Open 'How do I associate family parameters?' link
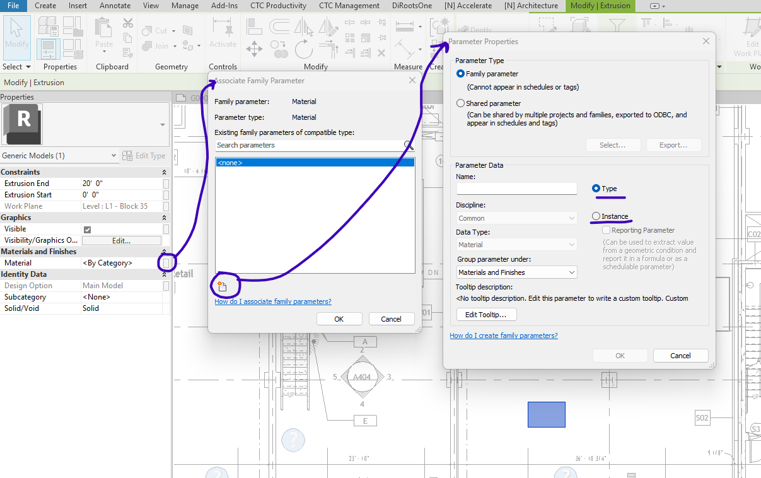 click(x=273, y=301)
